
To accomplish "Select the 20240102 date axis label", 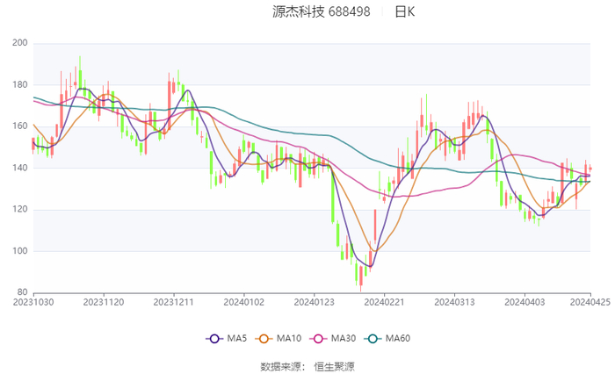I will coord(242,301).
